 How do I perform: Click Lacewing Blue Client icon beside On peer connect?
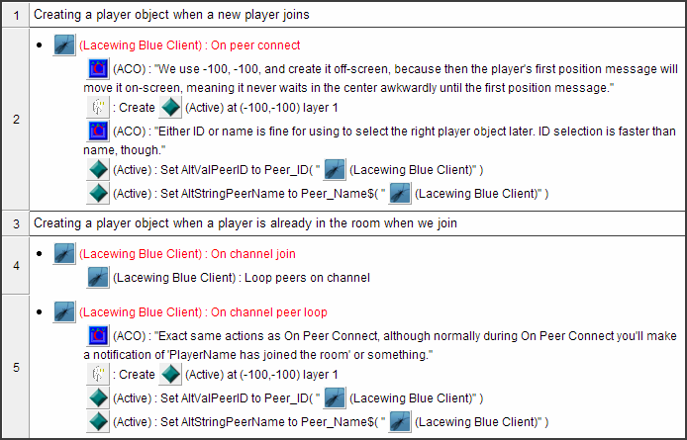pos(64,45)
